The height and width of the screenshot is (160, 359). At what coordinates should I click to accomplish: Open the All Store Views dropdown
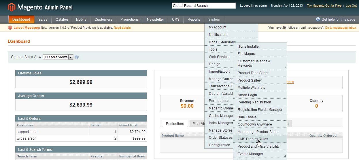(x=58, y=57)
